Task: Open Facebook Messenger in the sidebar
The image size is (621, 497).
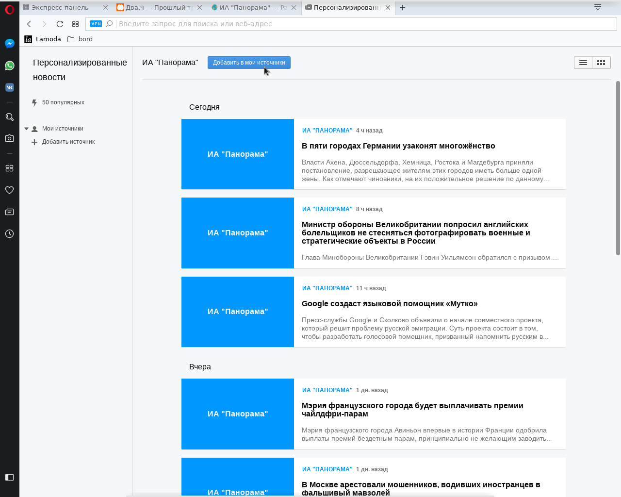Action: coord(10,44)
